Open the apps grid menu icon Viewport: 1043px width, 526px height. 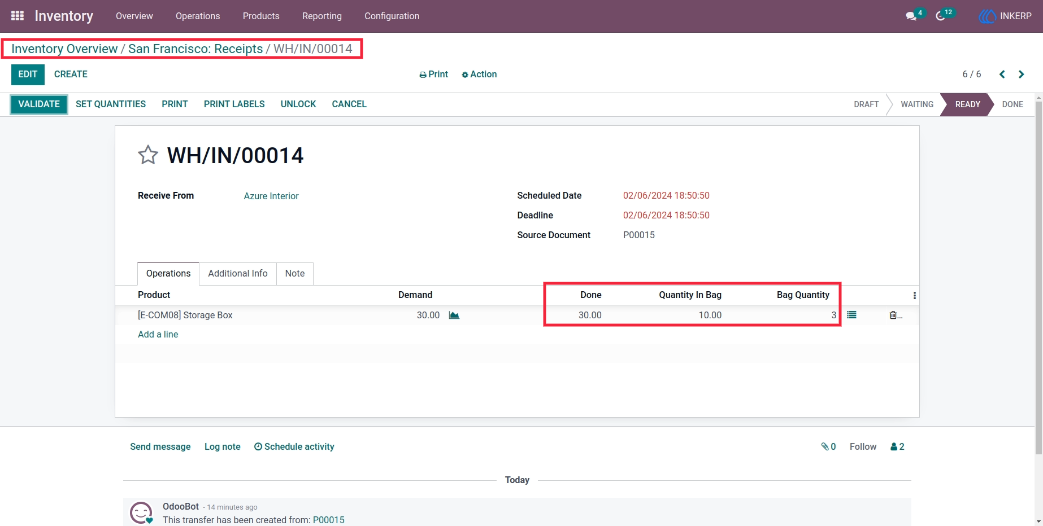pos(18,16)
